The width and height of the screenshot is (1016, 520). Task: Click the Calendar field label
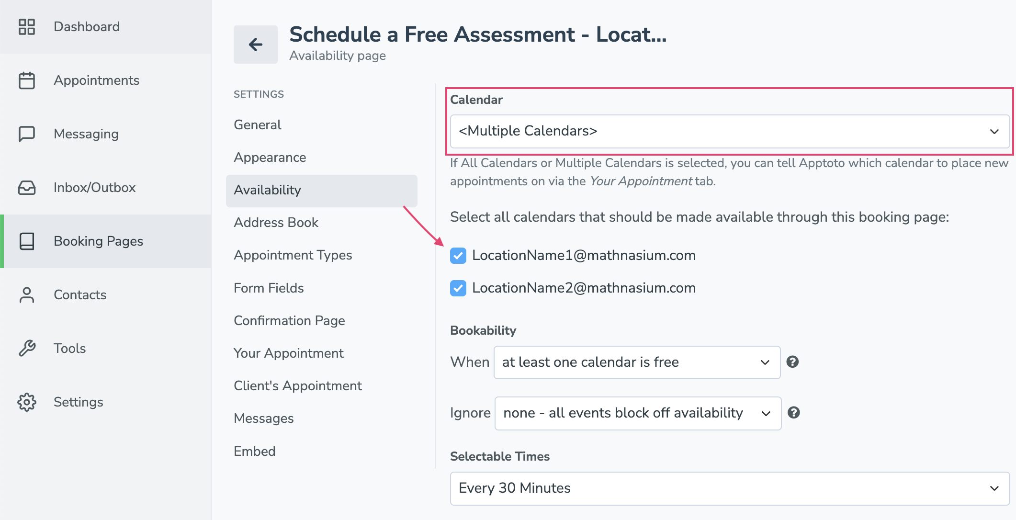(476, 100)
